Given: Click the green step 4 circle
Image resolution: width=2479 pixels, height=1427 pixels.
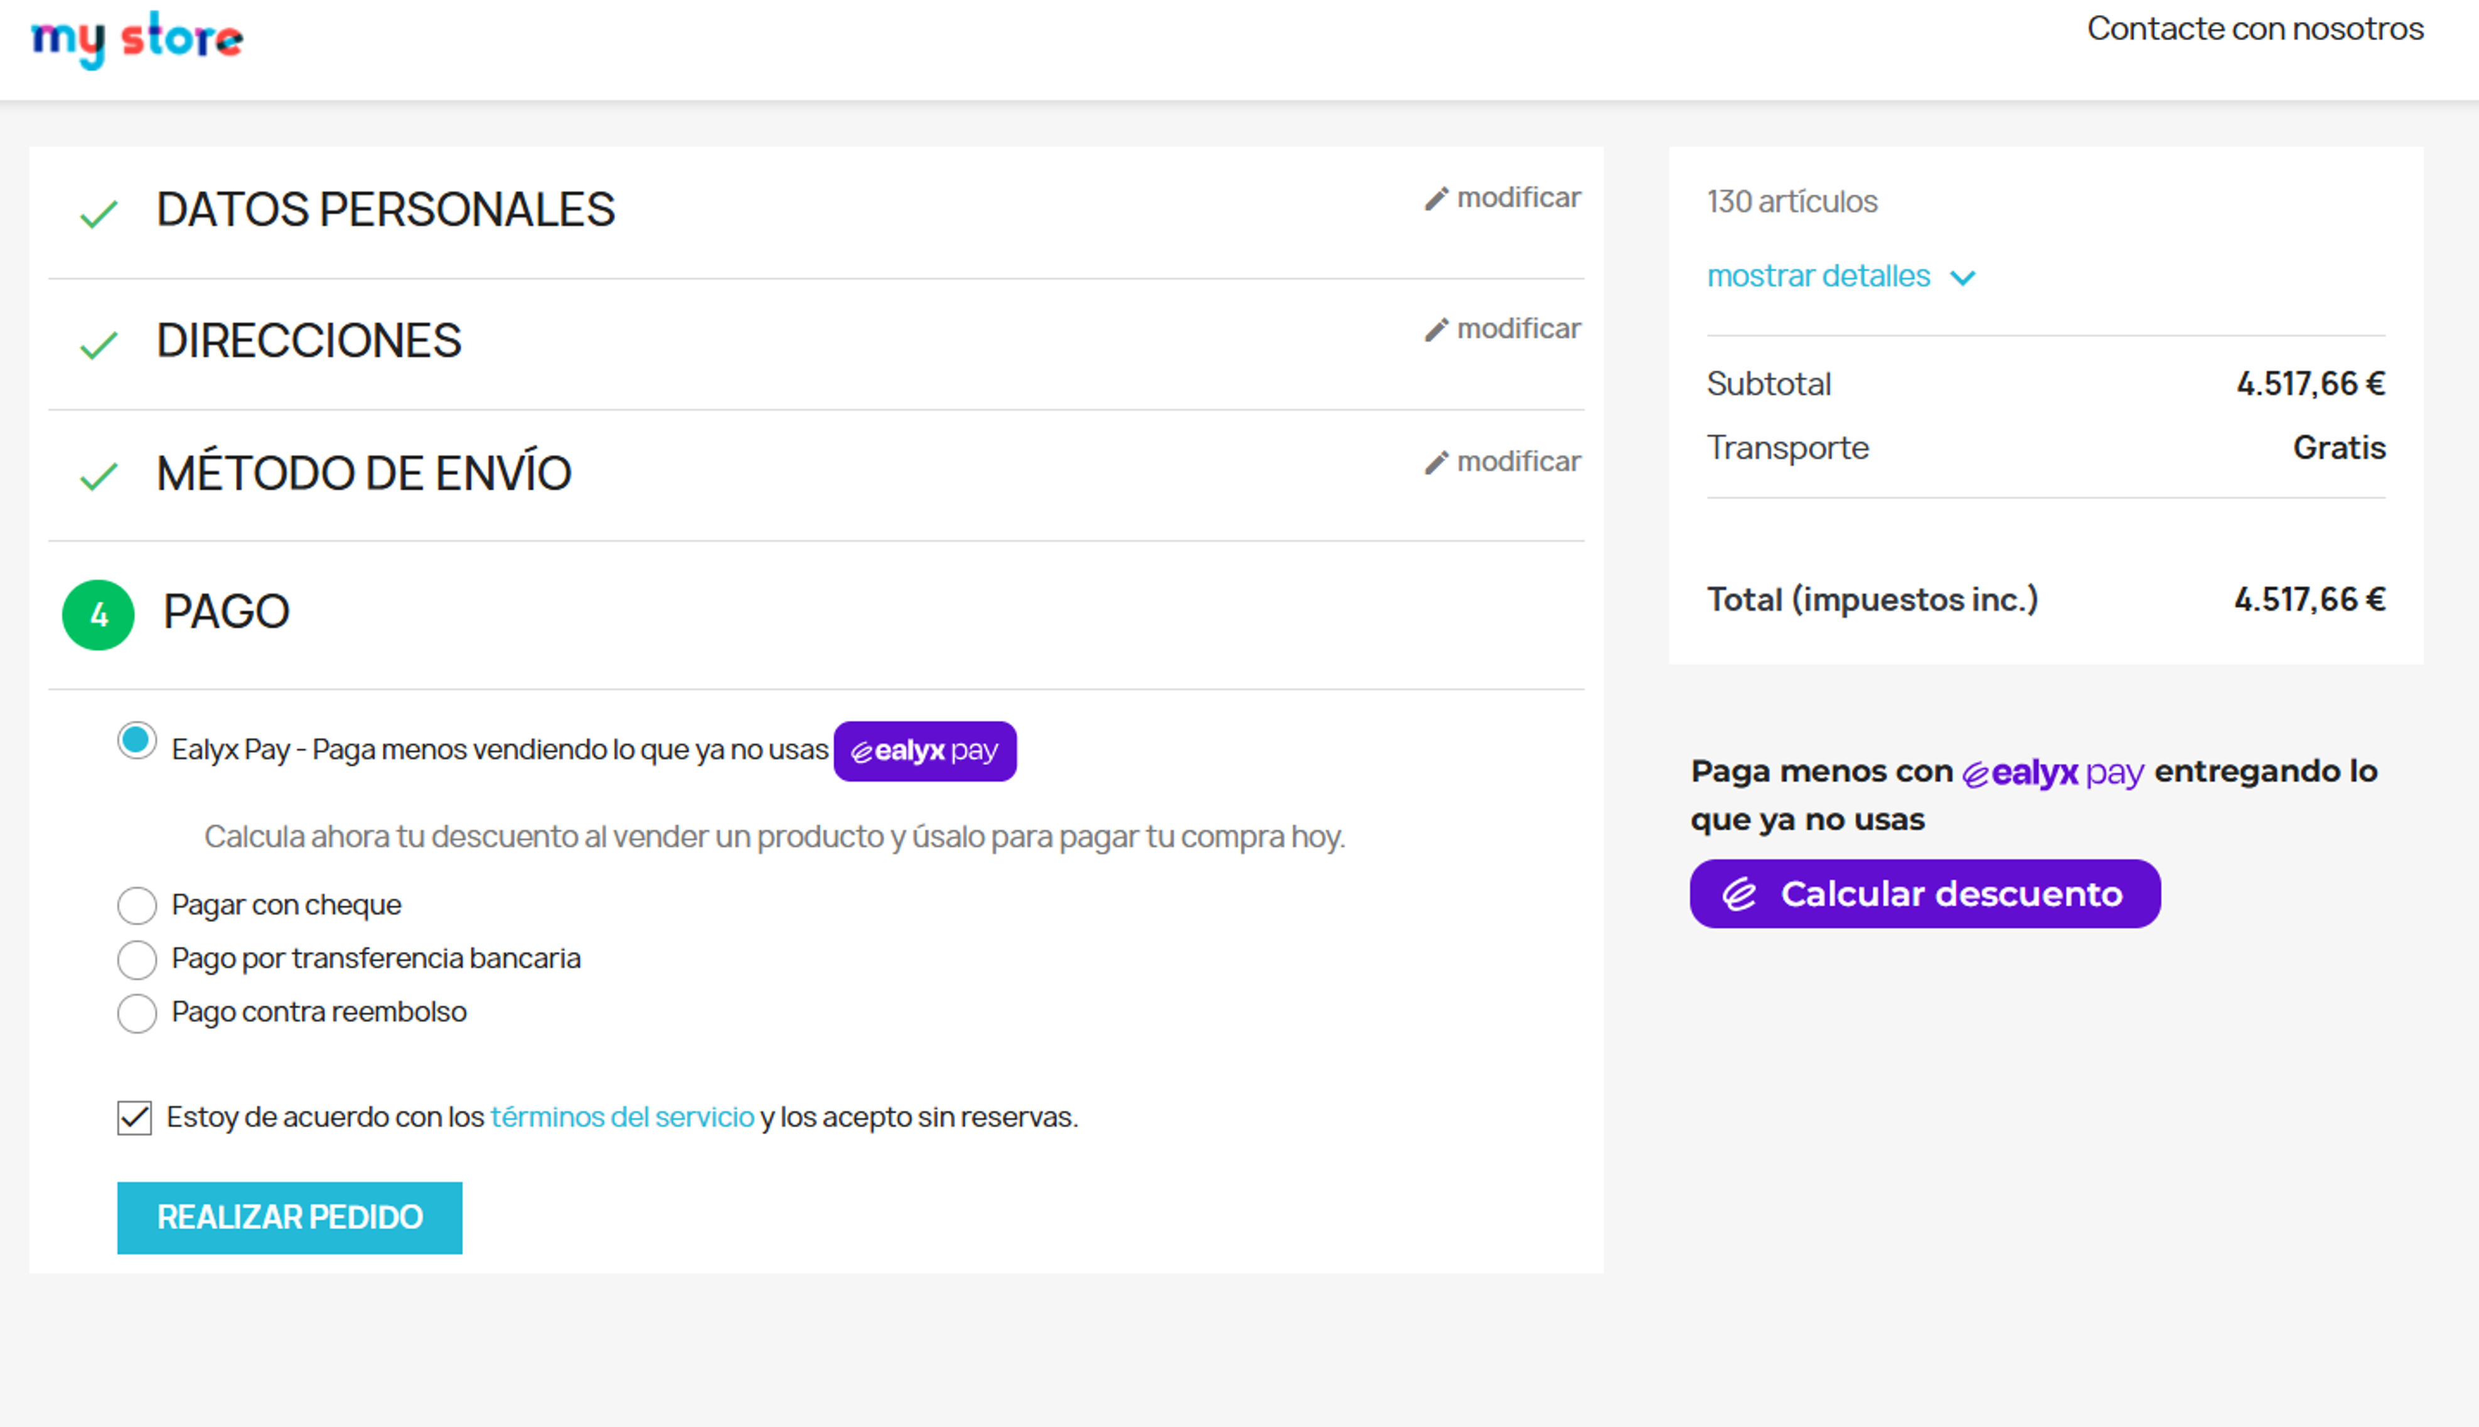Looking at the screenshot, I should (x=98, y=615).
